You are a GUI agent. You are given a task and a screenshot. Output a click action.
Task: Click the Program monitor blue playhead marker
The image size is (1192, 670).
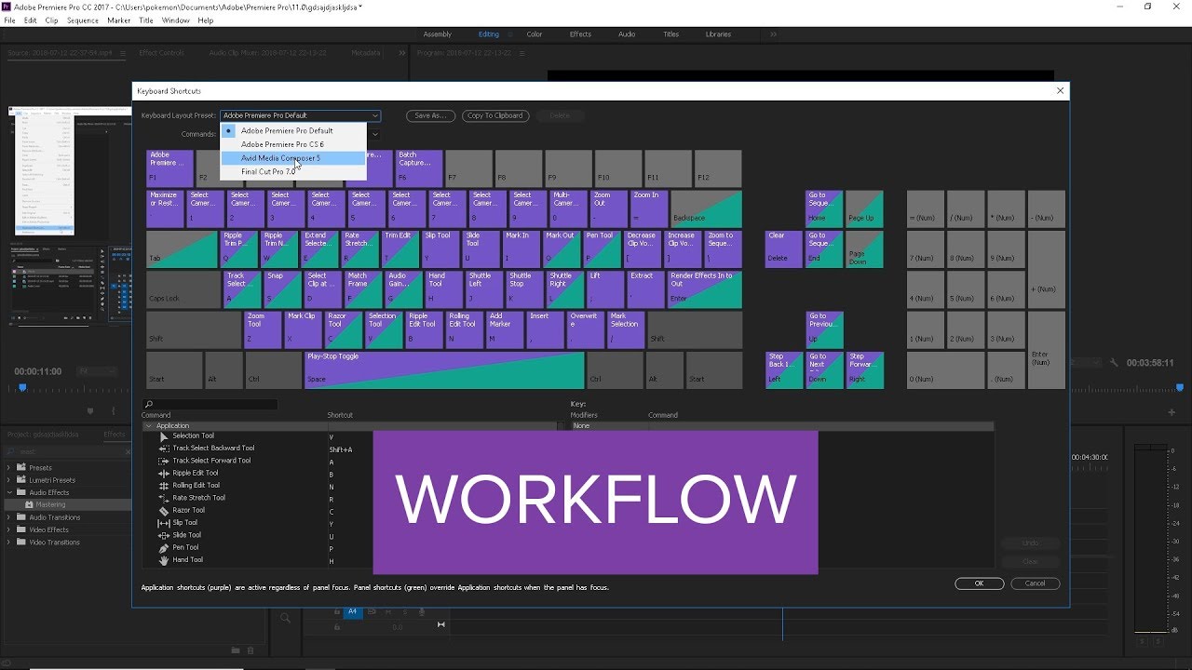pyautogui.click(x=1180, y=387)
